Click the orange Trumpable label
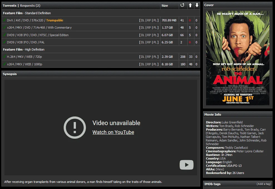The height and width of the screenshot is (189, 275). tap(55, 20)
